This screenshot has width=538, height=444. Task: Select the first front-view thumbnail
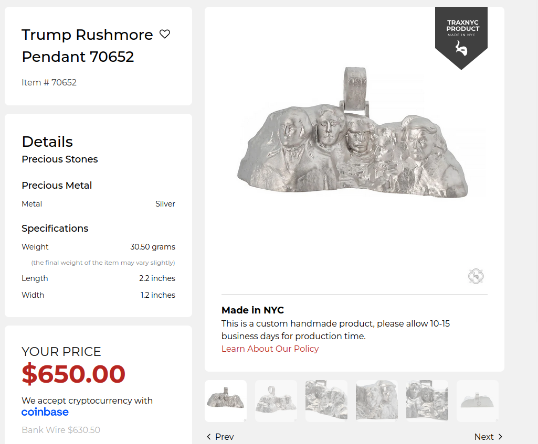pyautogui.click(x=226, y=401)
